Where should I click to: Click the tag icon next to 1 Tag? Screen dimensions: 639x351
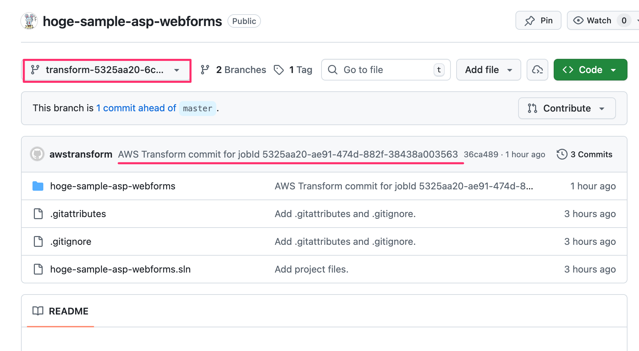pos(279,70)
